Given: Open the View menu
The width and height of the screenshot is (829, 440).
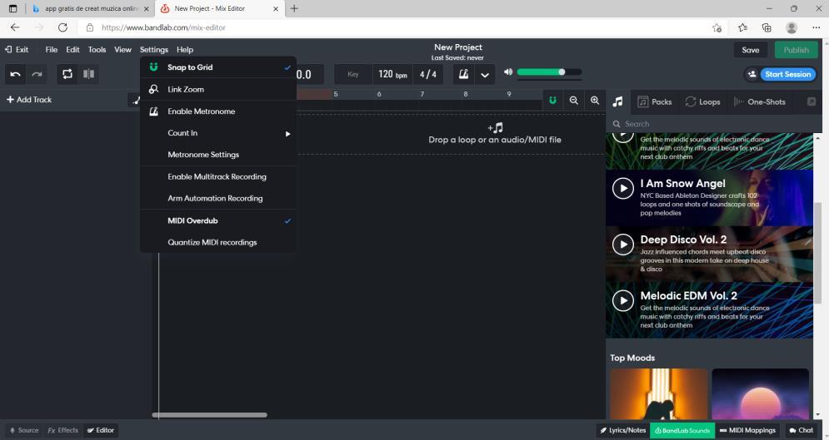Looking at the screenshot, I should click(x=122, y=50).
